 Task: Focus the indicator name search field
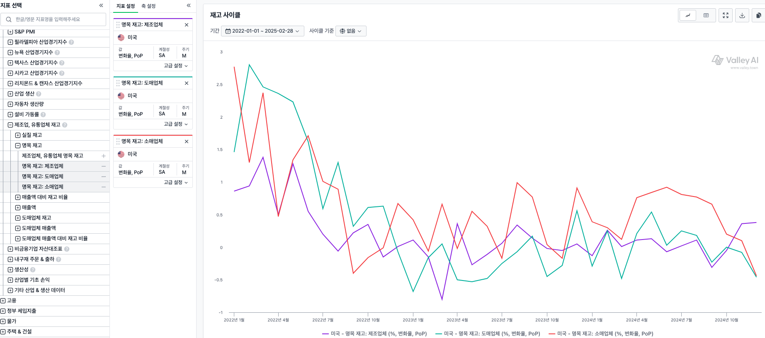pyautogui.click(x=53, y=19)
